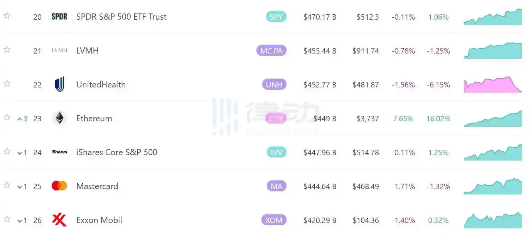Open the XOM ticker badge

[274, 220]
